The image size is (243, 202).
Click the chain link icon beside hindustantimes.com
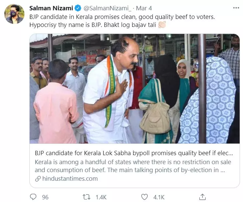coord(38,179)
